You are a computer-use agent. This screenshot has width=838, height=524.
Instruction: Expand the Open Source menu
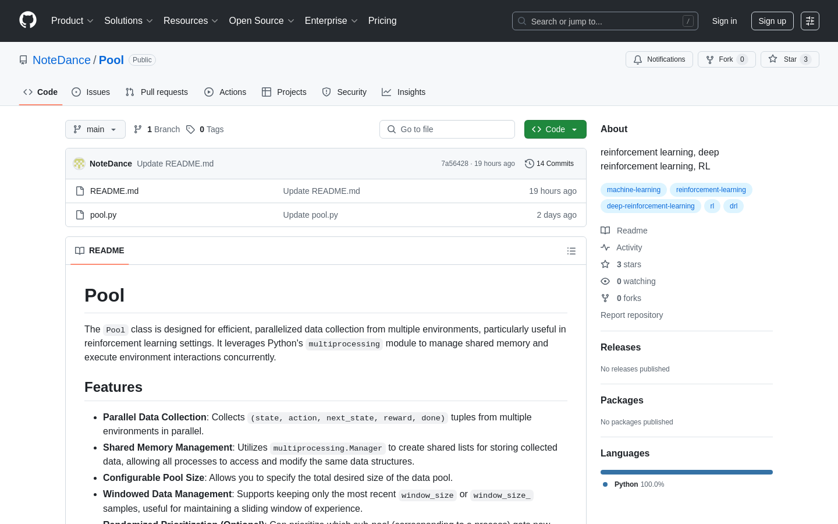click(x=262, y=21)
